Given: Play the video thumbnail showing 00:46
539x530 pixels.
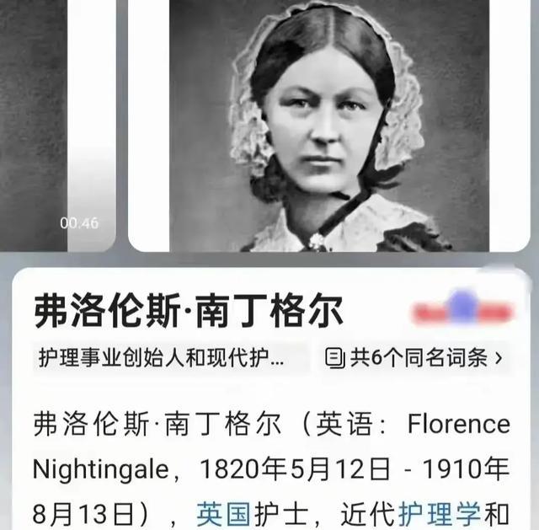Looking at the screenshot, I should 58,126.
